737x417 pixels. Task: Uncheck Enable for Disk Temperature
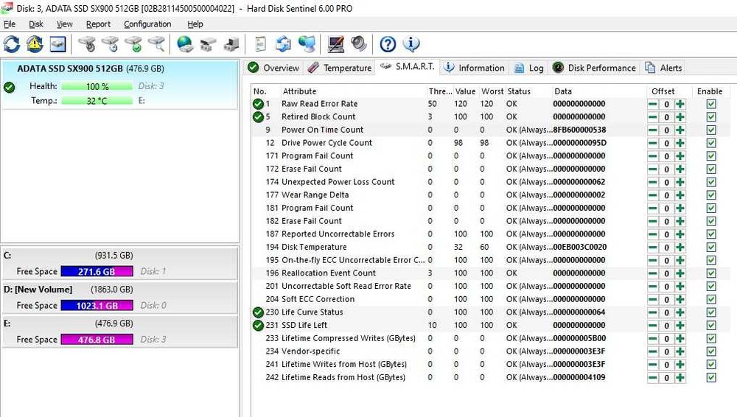[x=711, y=248]
